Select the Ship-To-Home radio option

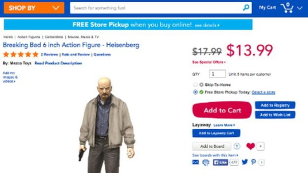tap(195, 84)
